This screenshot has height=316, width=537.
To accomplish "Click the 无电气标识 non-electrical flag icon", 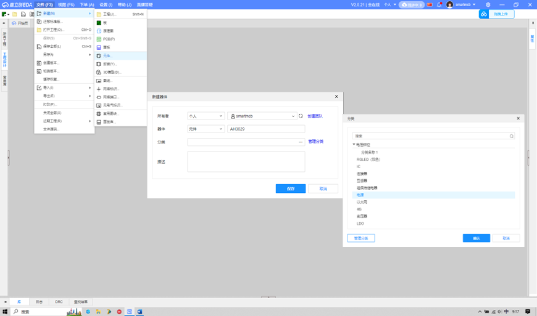I will pyautogui.click(x=99, y=105).
